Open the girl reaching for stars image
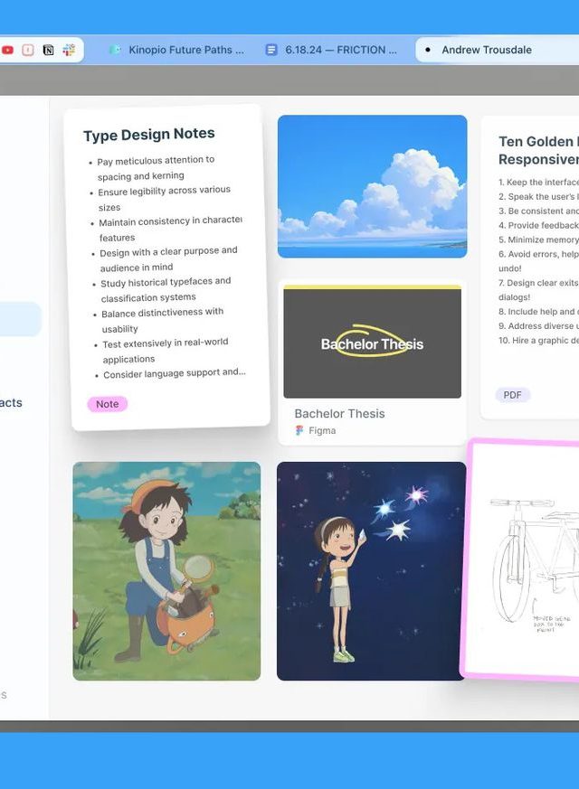The height and width of the screenshot is (789, 579). [371, 570]
